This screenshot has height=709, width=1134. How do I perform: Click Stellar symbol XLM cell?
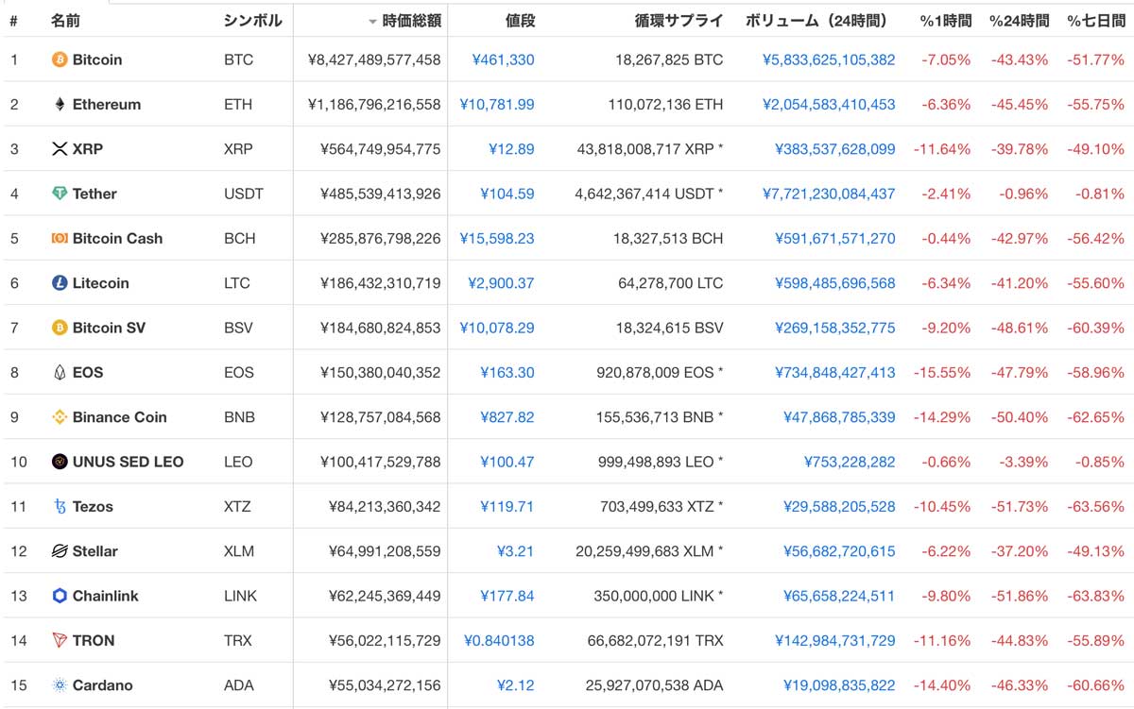point(237,551)
